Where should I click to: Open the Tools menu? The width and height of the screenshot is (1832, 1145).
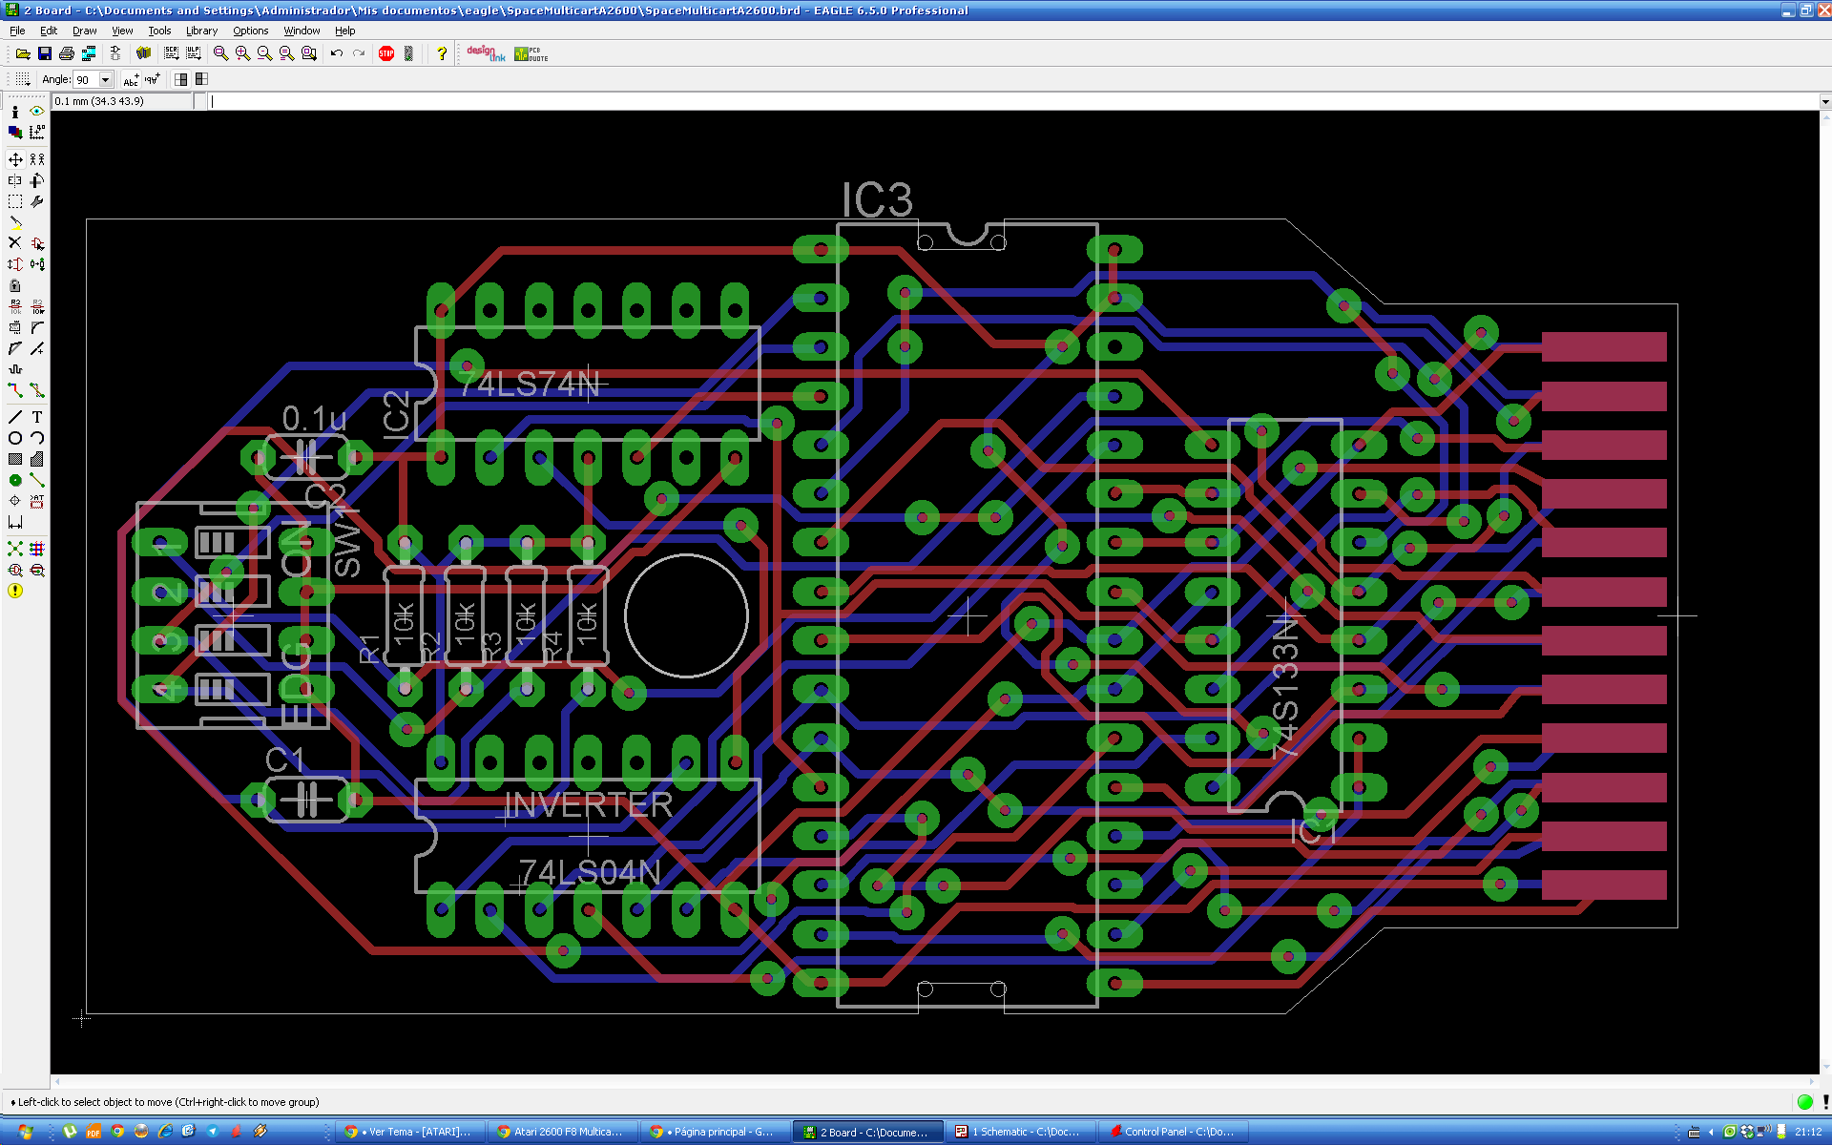[159, 31]
